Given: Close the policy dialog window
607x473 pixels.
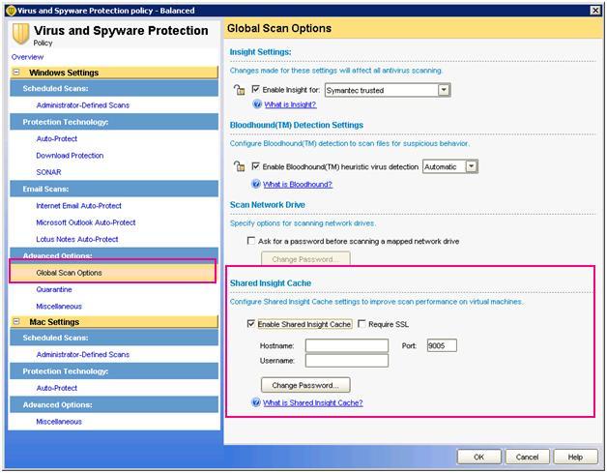Looking at the screenshot, I should point(595,11).
